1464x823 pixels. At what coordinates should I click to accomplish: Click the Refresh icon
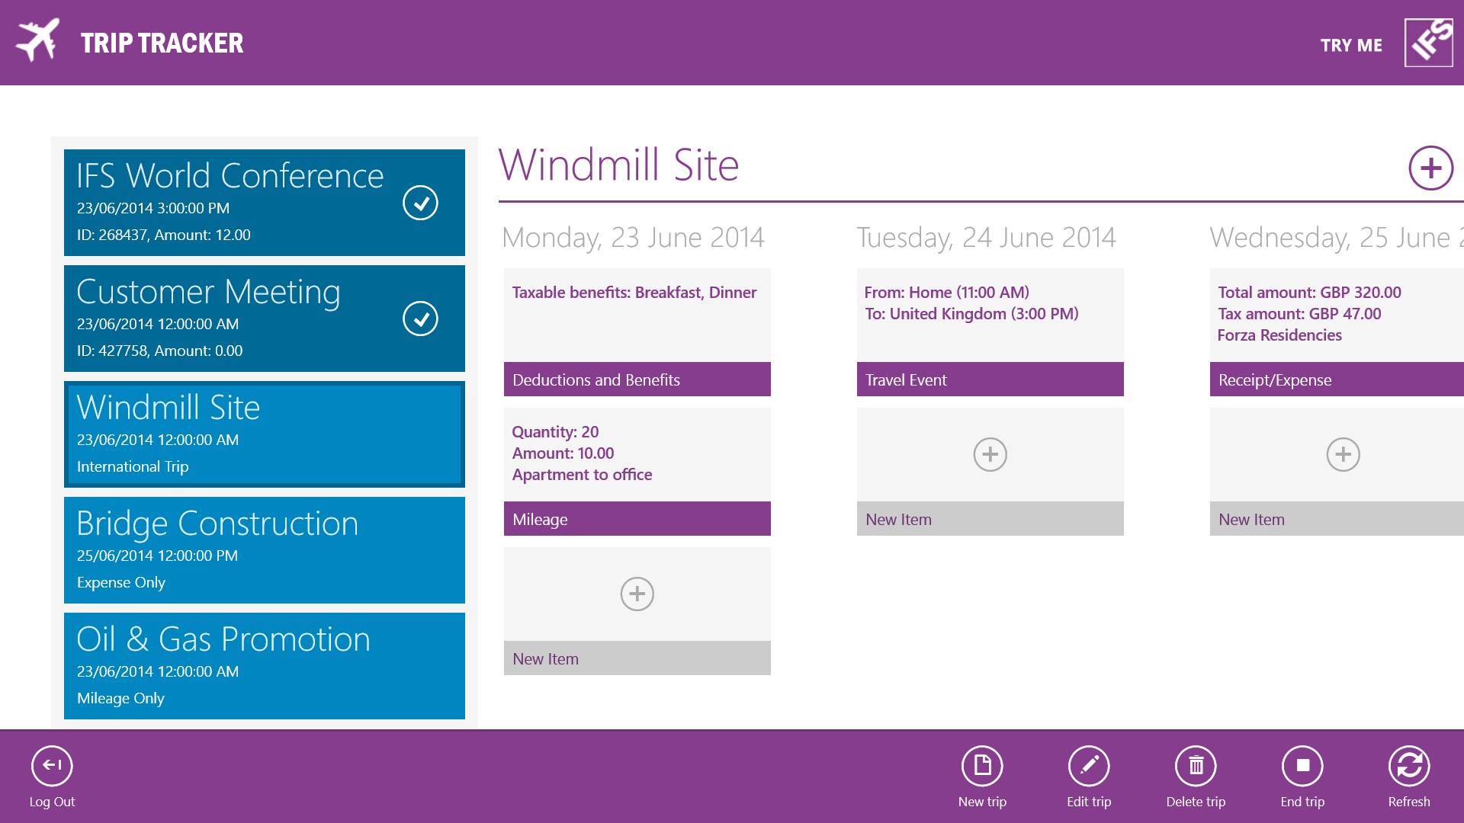pos(1409,766)
